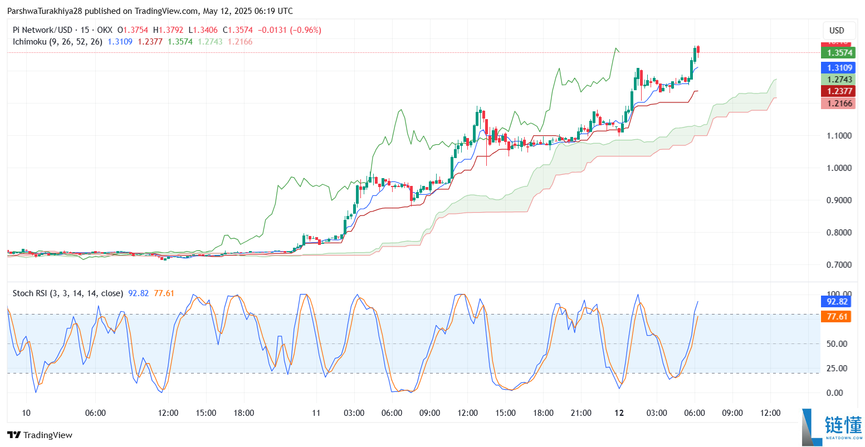Click the light green 1.2743 axis tag

pyautogui.click(x=839, y=80)
